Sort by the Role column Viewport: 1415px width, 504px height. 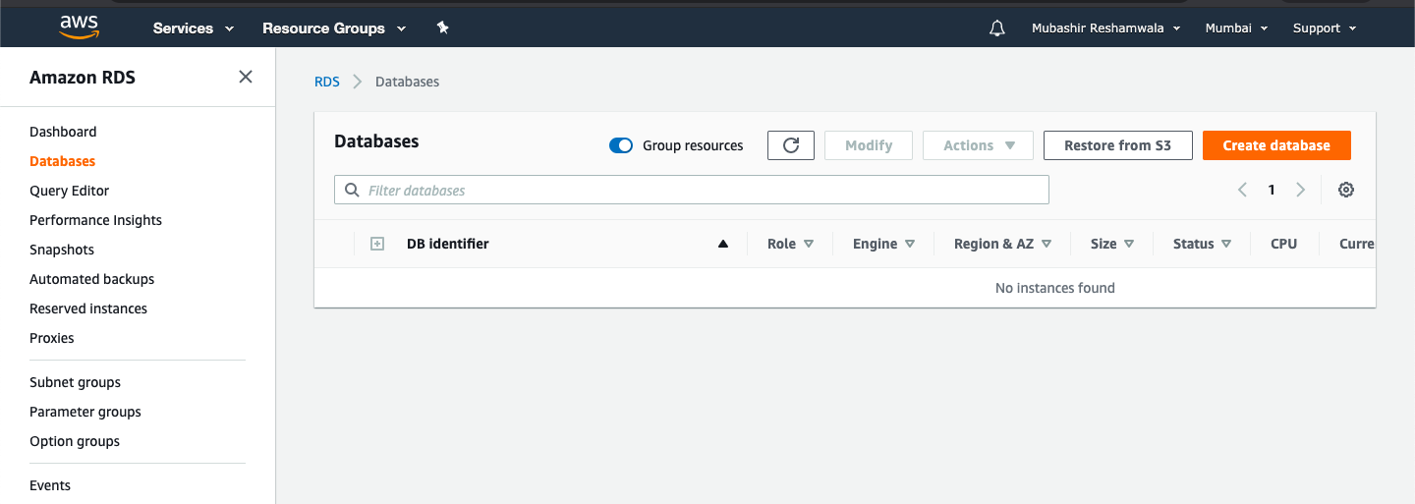(790, 244)
